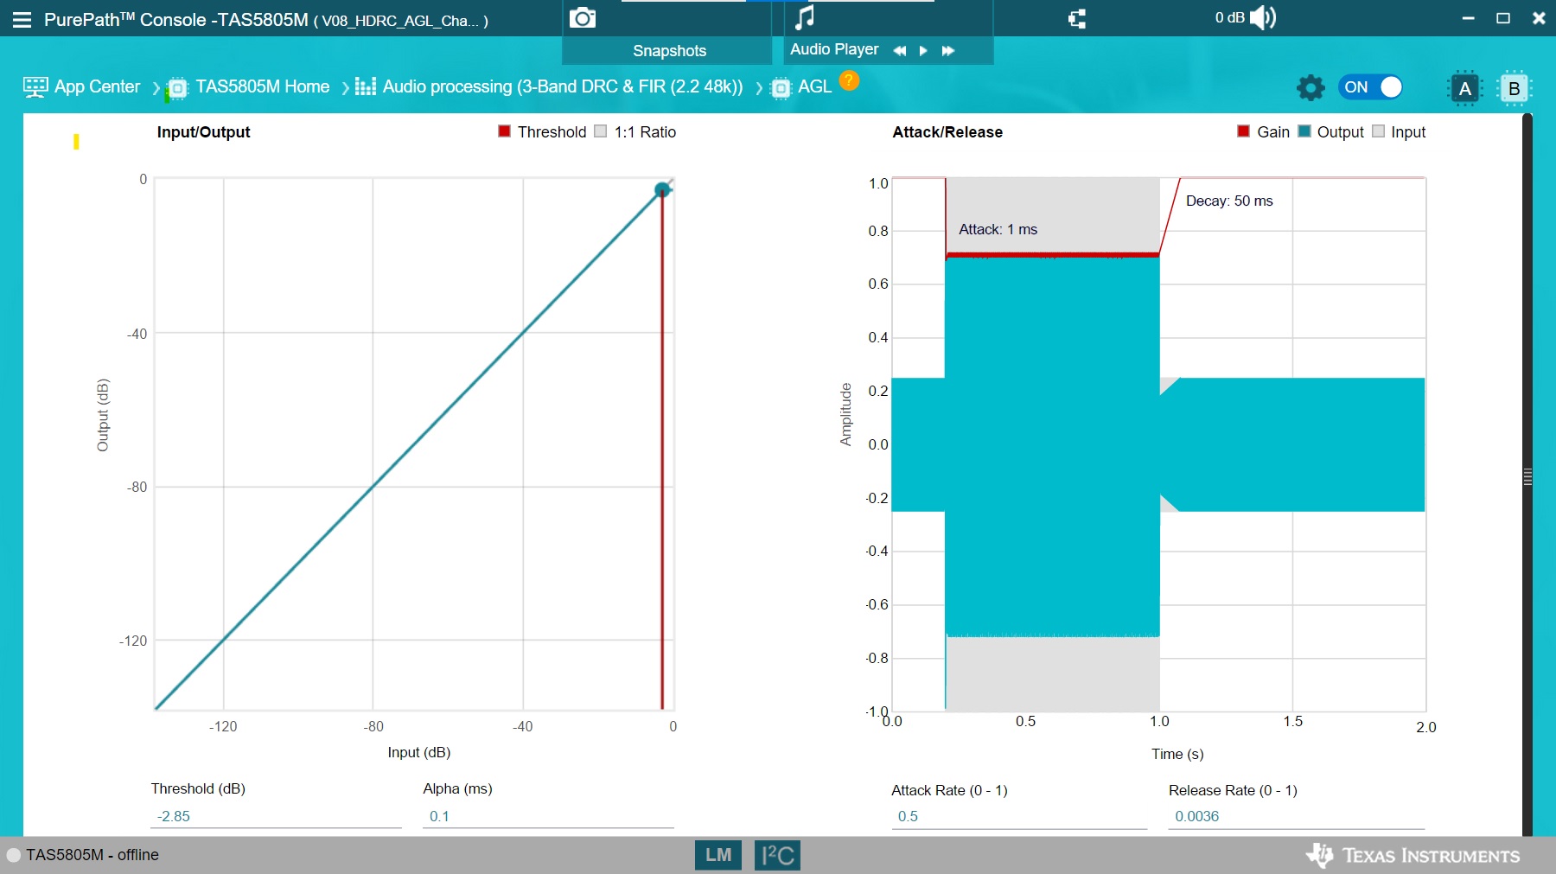The width and height of the screenshot is (1556, 874).
Task: Toggle Input legend in Attack/Release chart
Action: pyautogui.click(x=1379, y=131)
